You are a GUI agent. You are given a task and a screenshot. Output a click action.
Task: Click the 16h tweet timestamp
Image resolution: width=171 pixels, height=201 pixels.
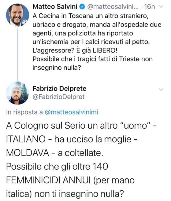tap(150, 7)
